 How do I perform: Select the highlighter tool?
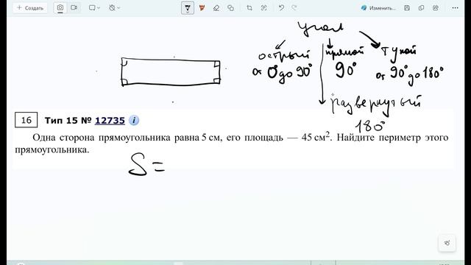(x=202, y=8)
